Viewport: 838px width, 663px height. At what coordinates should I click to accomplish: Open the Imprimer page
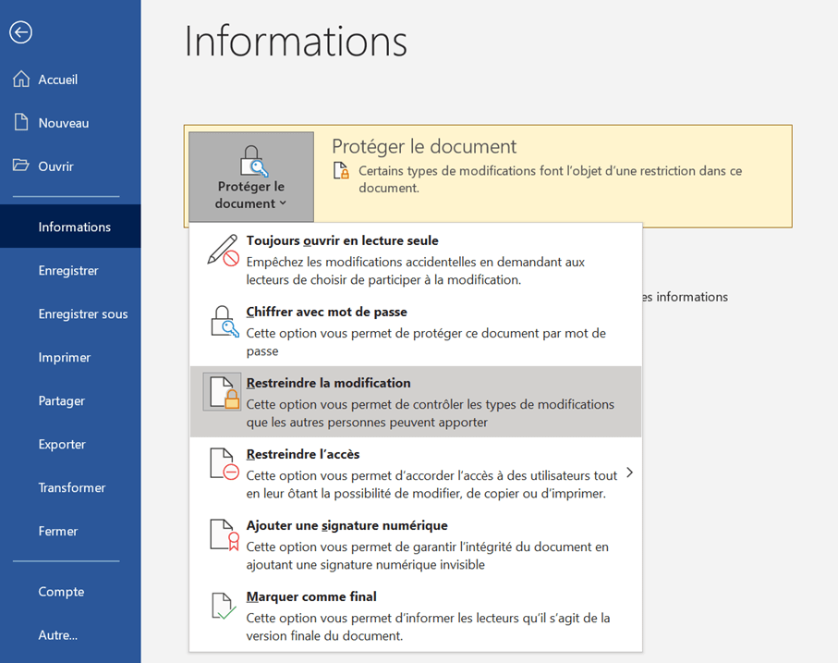click(x=70, y=357)
